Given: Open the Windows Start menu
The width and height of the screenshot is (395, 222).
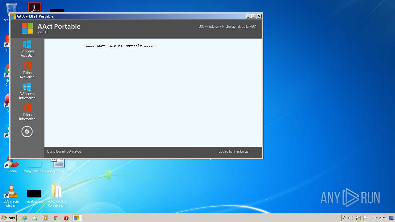Looking at the screenshot, I should click(x=8, y=218).
